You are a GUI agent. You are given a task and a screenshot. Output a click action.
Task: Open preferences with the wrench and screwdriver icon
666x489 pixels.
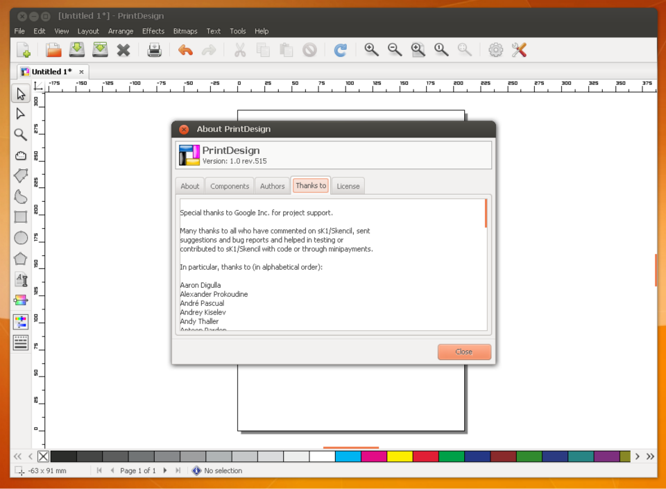coord(519,50)
